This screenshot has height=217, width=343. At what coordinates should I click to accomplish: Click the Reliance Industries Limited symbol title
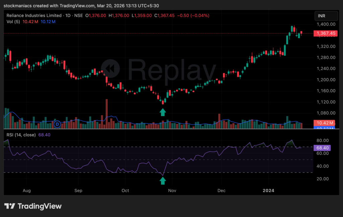pyautogui.click(x=34, y=15)
